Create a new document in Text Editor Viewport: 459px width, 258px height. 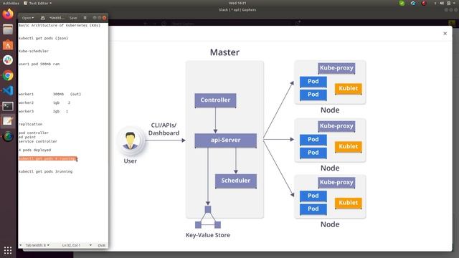pos(43,18)
